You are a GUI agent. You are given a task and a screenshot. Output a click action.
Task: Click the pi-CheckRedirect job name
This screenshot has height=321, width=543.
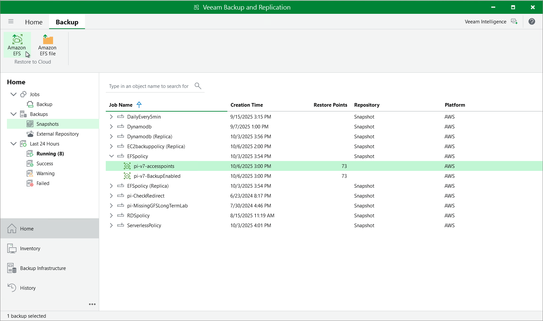(146, 196)
